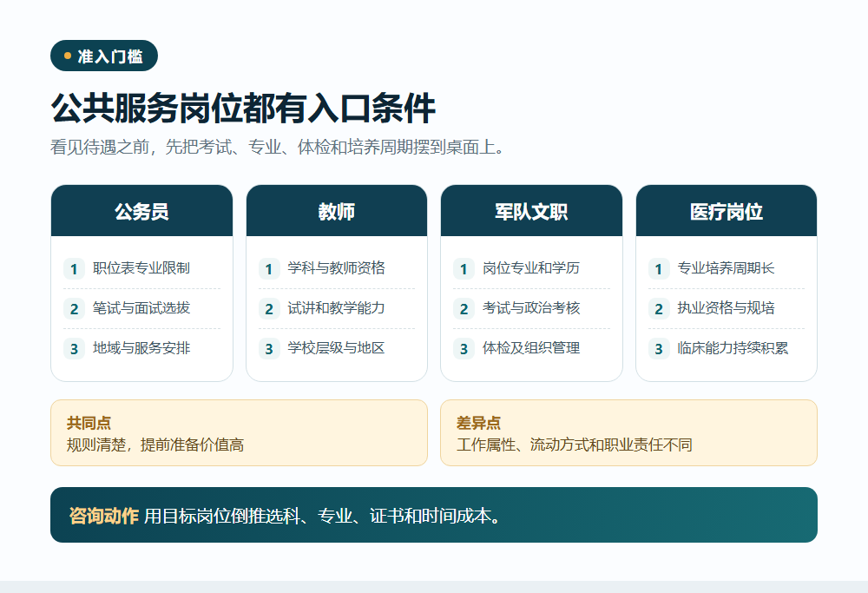Click number 1 badge beside 职位表专业限制
The image size is (868, 593).
pyautogui.click(x=74, y=269)
